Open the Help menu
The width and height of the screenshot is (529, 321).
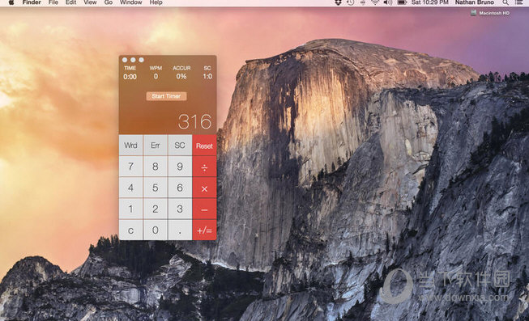click(x=156, y=2)
